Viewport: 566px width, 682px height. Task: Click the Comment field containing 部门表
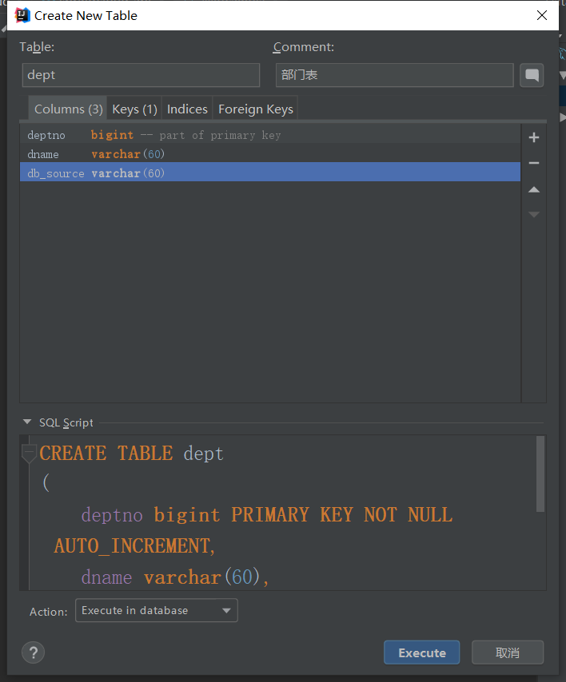pos(394,75)
